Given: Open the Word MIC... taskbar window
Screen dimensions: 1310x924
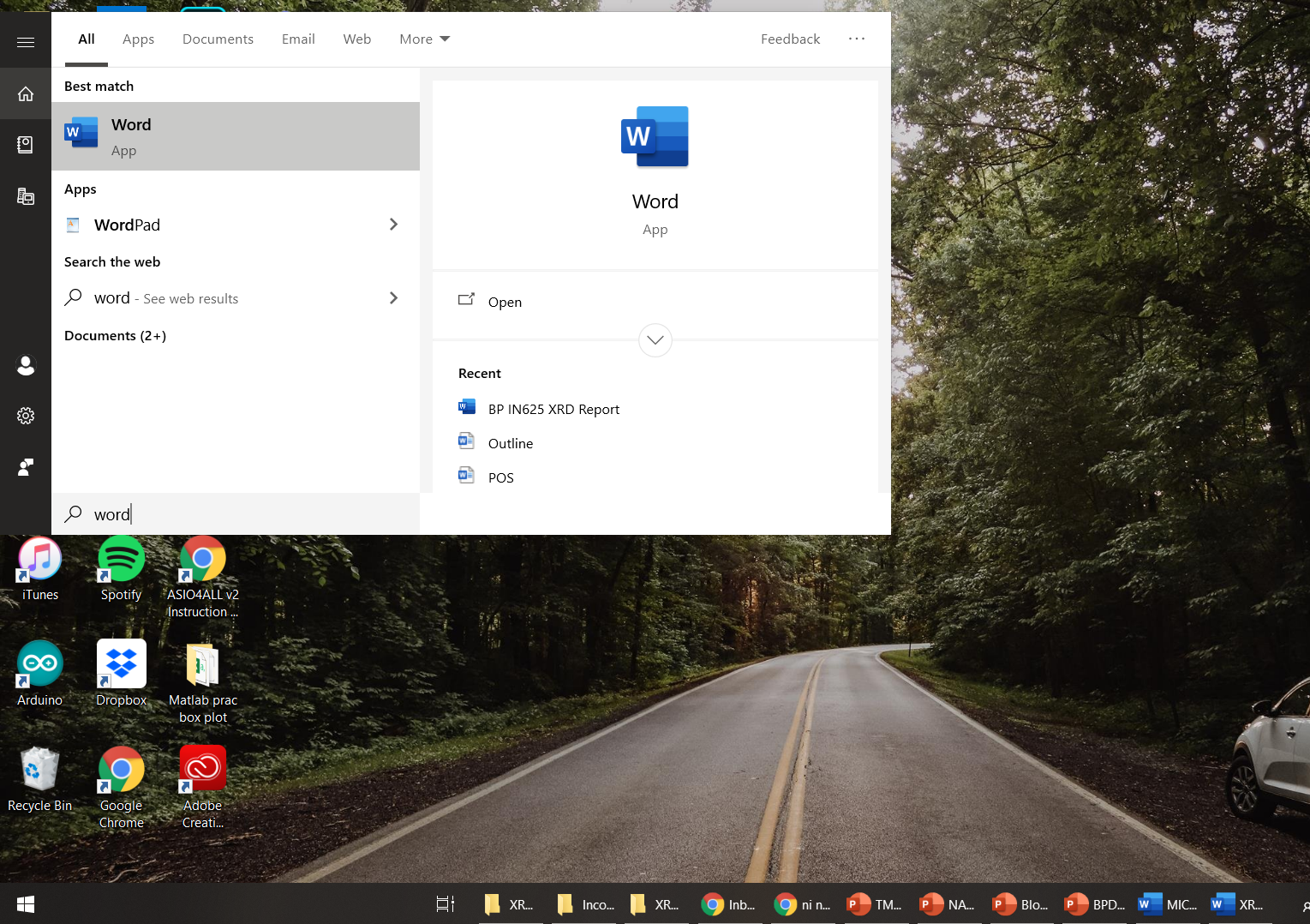Looking at the screenshot, I should tap(1167, 903).
